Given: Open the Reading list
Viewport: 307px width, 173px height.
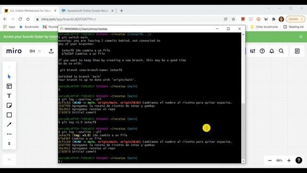Looking at the screenshot, I should click(x=294, y=27).
